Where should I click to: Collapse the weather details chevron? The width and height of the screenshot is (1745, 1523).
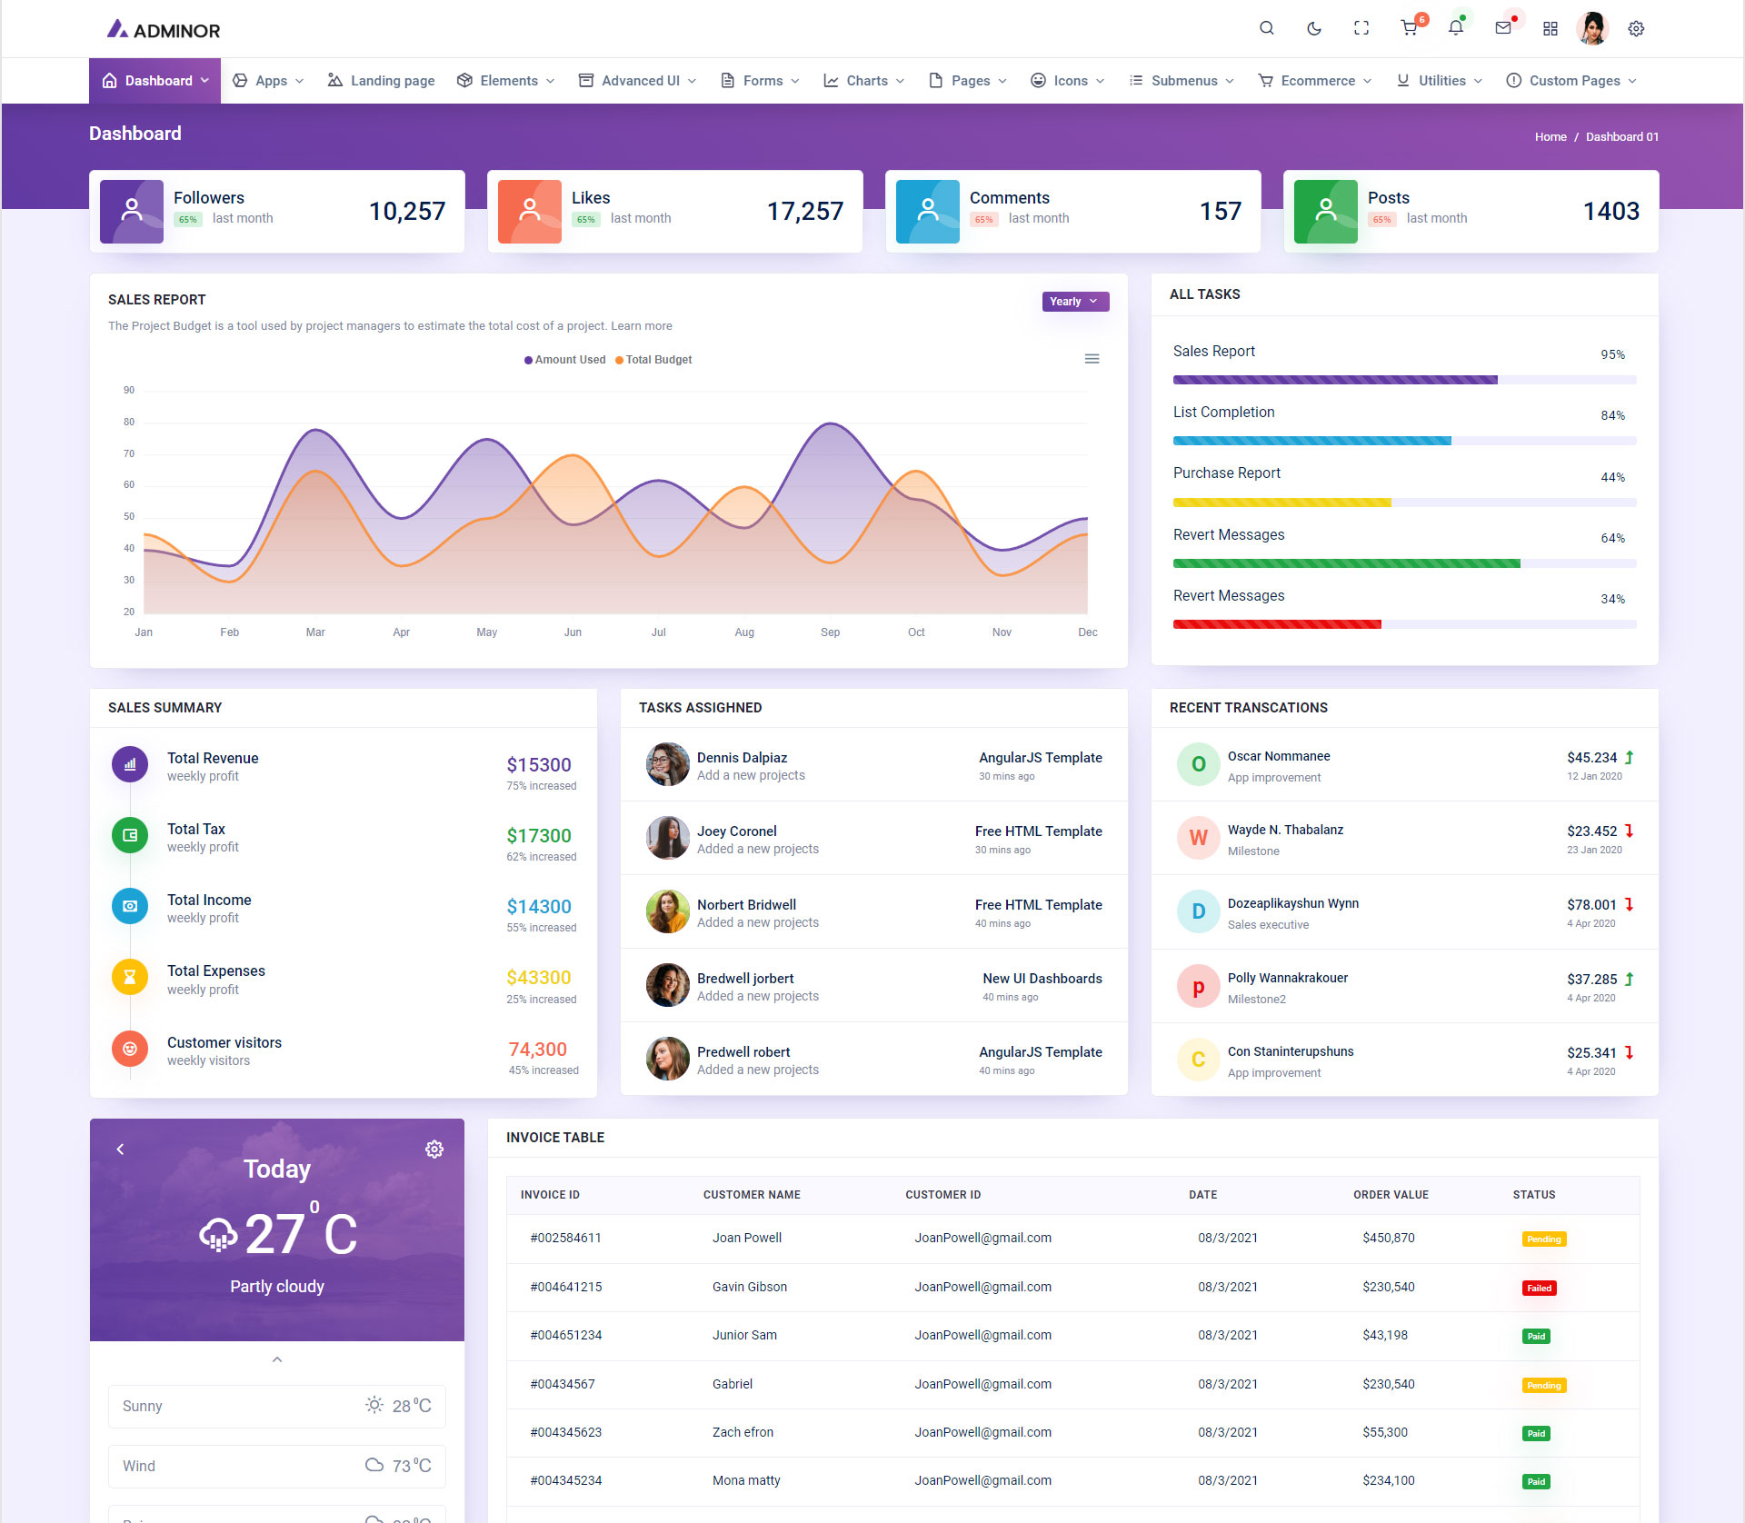tap(277, 1359)
